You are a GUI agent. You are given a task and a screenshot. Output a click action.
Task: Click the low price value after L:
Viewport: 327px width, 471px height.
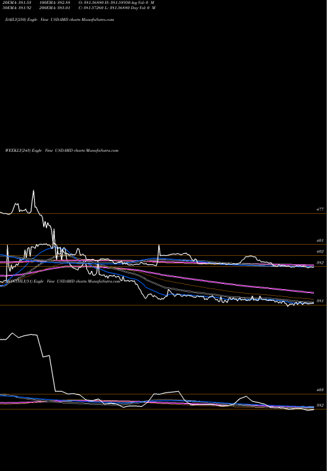[121, 8]
